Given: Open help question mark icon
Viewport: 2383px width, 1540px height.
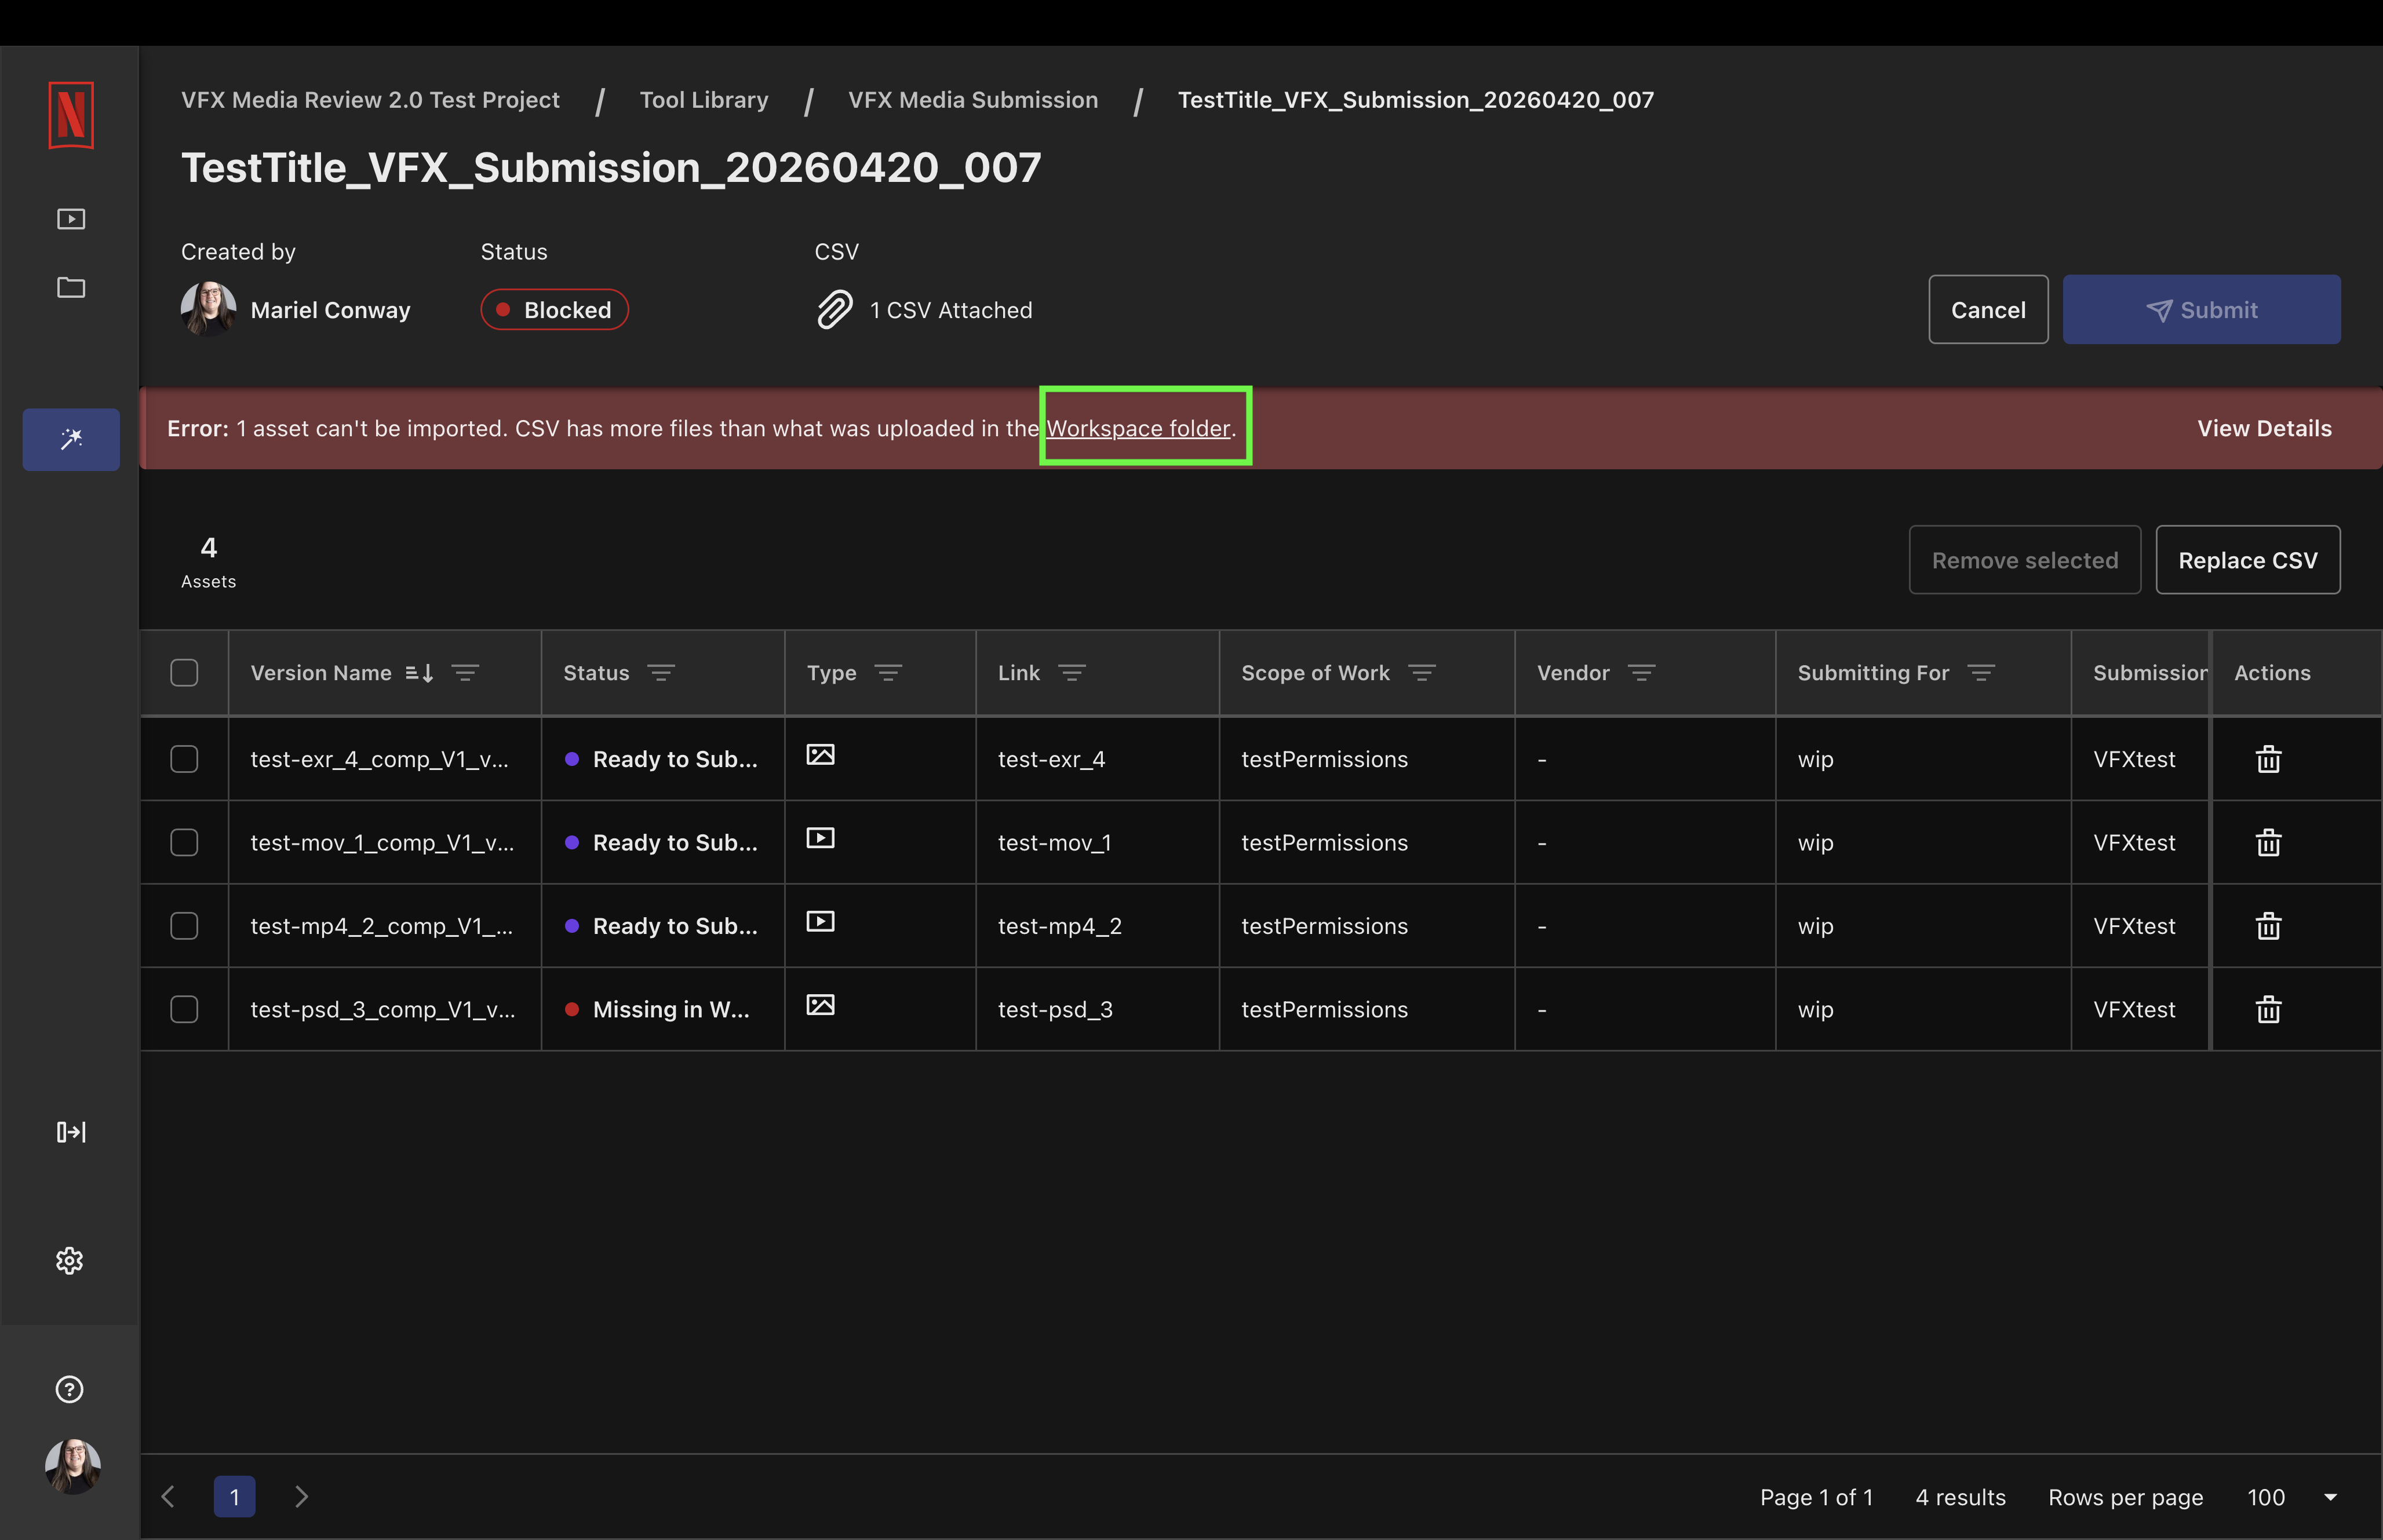Looking at the screenshot, I should 70,1390.
